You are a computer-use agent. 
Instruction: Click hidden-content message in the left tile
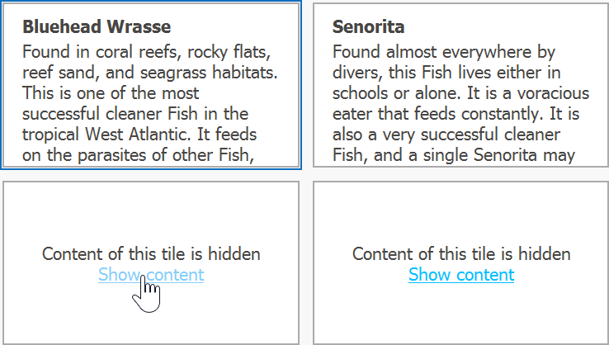151,254
